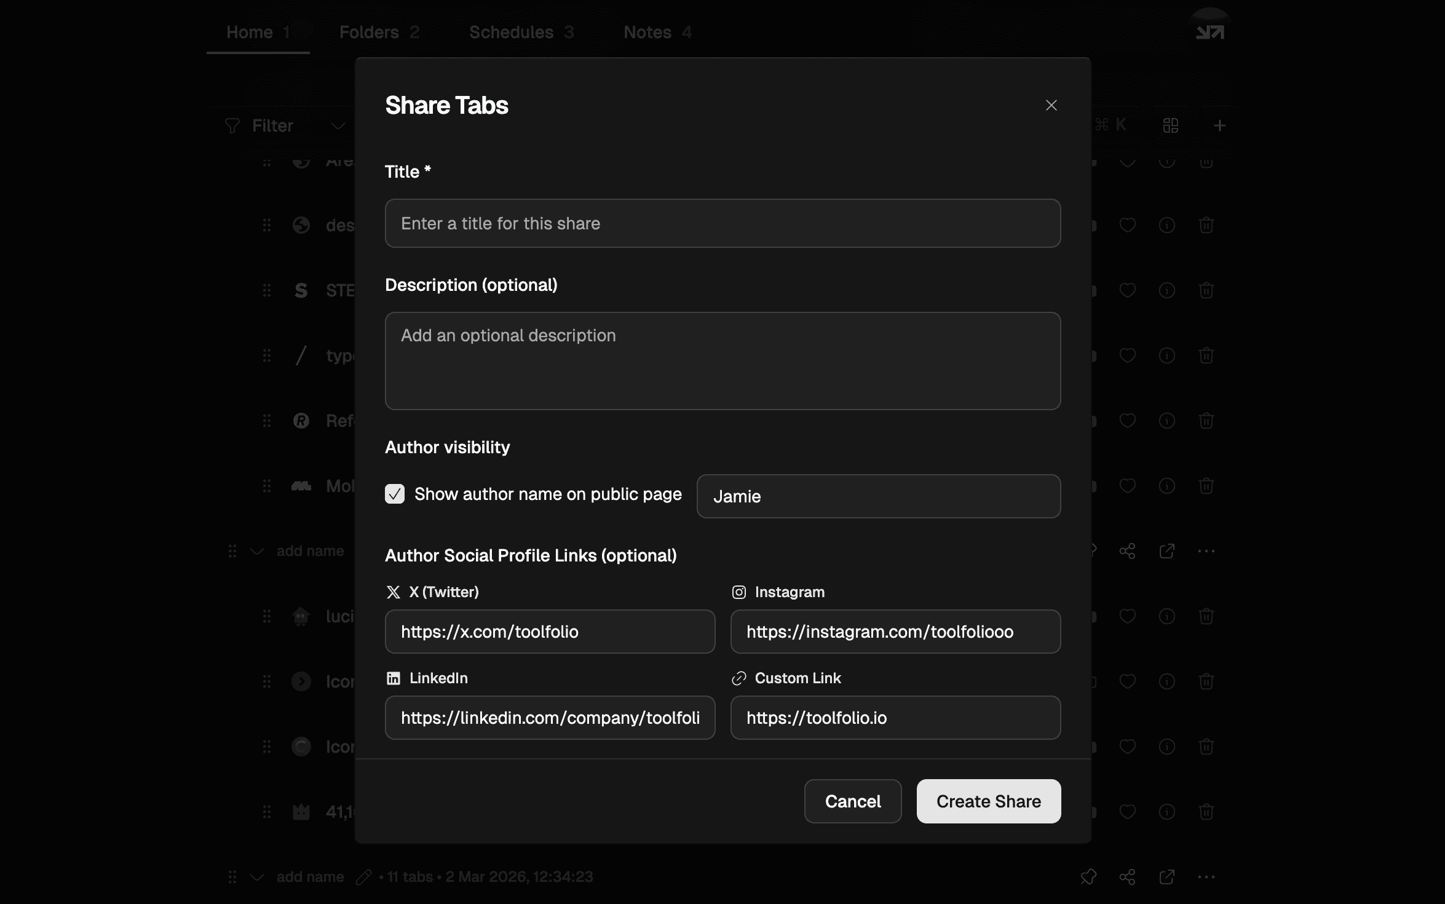This screenshot has height=904, width=1445.
Task: Uncheck Show author name on public page
Action: [x=395, y=494]
